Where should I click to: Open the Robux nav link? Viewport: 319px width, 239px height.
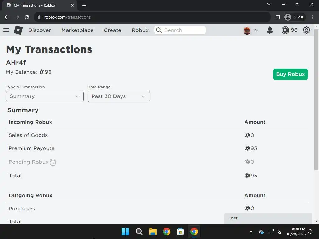(x=140, y=30)
